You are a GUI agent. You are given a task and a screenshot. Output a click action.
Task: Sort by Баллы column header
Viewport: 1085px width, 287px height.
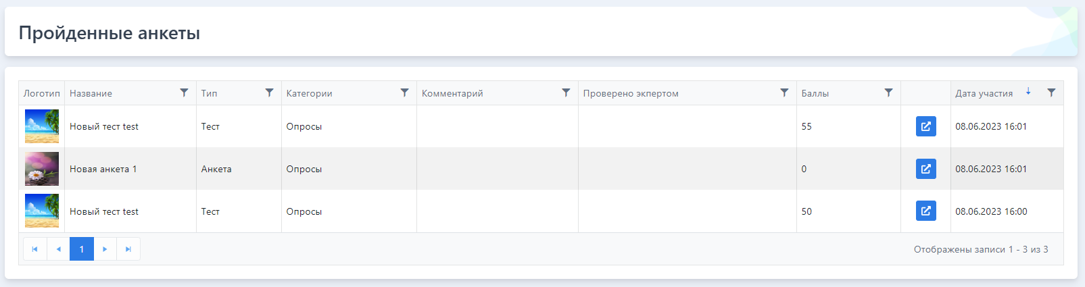coord(815,93)
